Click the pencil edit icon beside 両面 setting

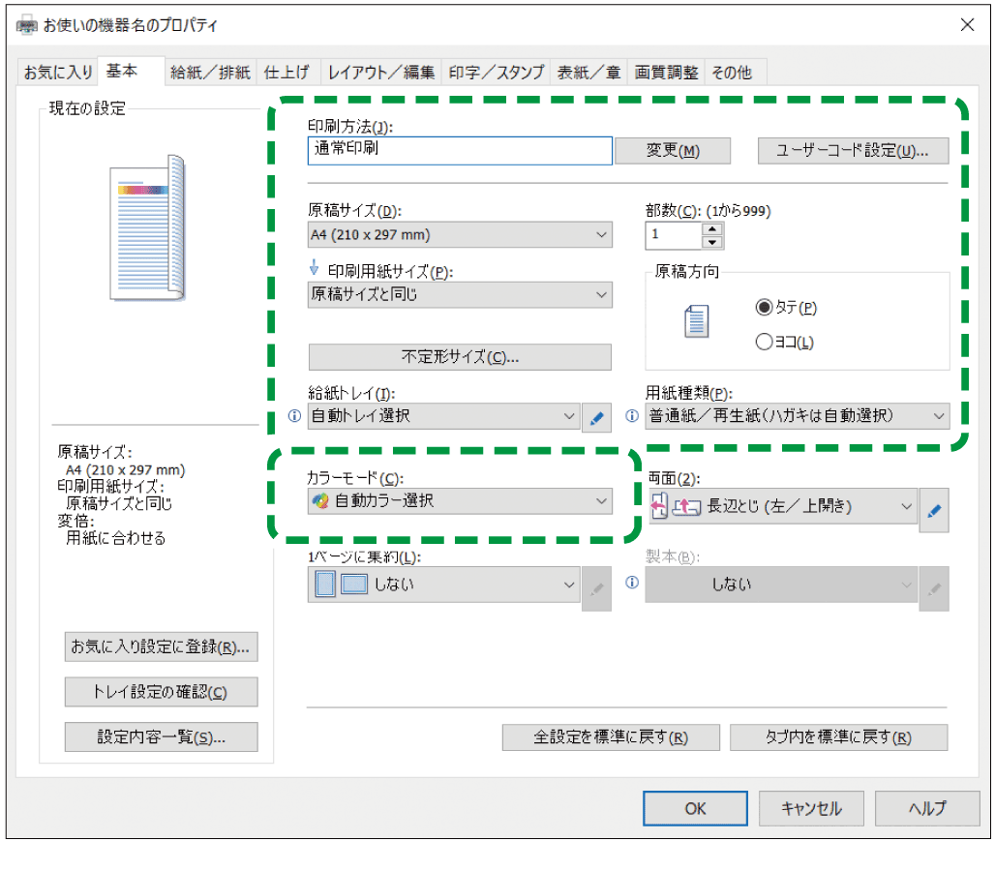click(x=934, y=510)
